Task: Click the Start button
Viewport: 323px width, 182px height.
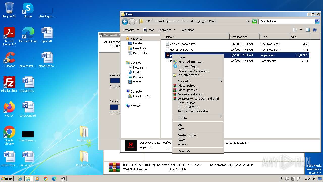Action: [x=7, y=179]
